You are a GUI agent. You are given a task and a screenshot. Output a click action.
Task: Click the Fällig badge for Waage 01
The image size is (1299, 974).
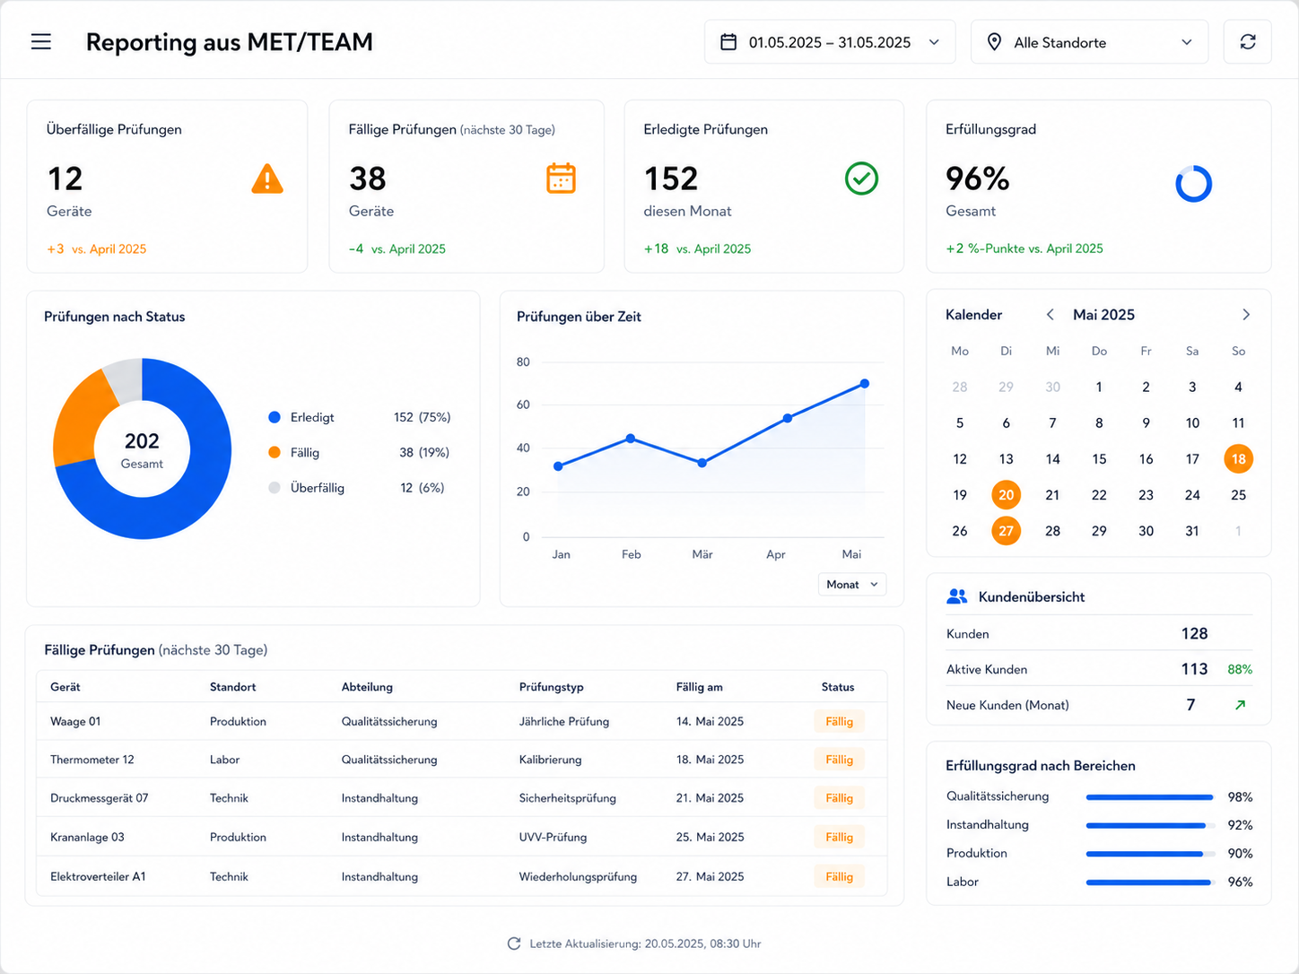coord(839,721)
